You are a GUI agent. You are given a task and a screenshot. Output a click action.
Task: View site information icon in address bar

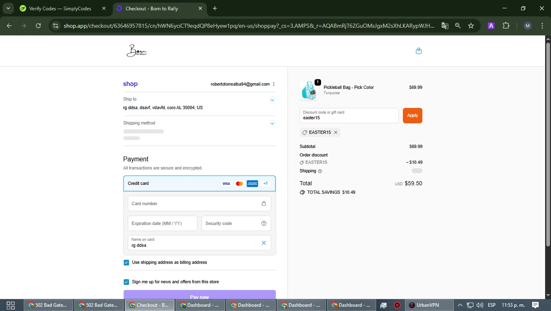[x=55, y=26]
